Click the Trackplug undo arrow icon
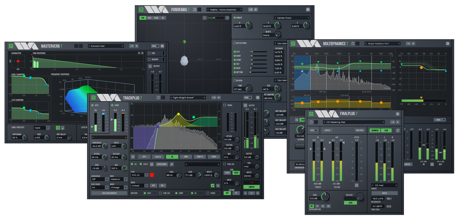The height and width of the screenshot is (217, 460). [158, 98]
